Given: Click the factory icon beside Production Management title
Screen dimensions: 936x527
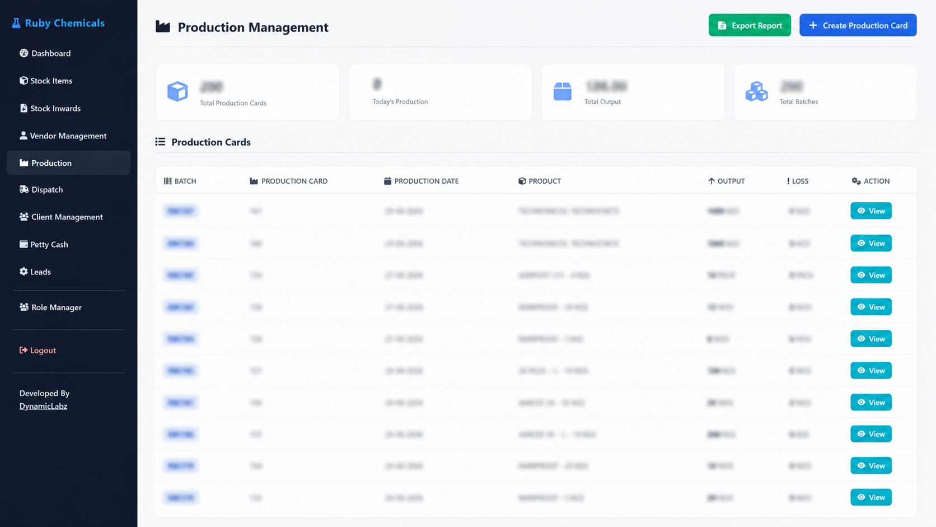Looking at the screenshot, I should 163,26.
